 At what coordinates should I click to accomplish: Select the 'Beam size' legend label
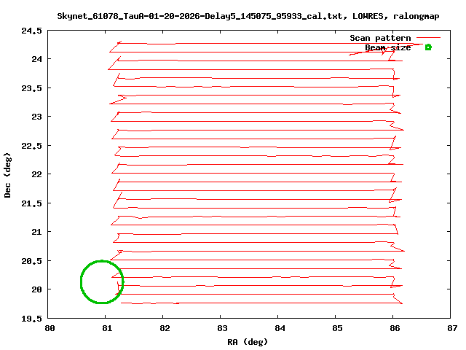(x=387, y=47)
